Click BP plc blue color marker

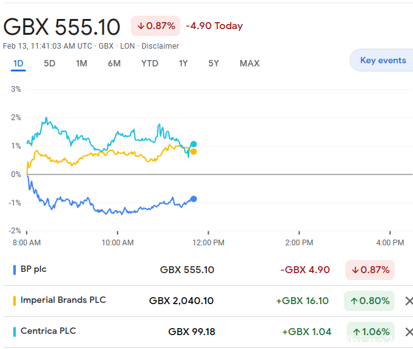pyautogui.click(x=15, y=270)
